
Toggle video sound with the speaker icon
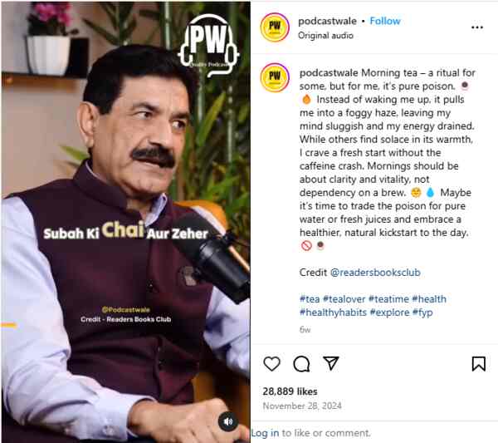coord(228,421)
